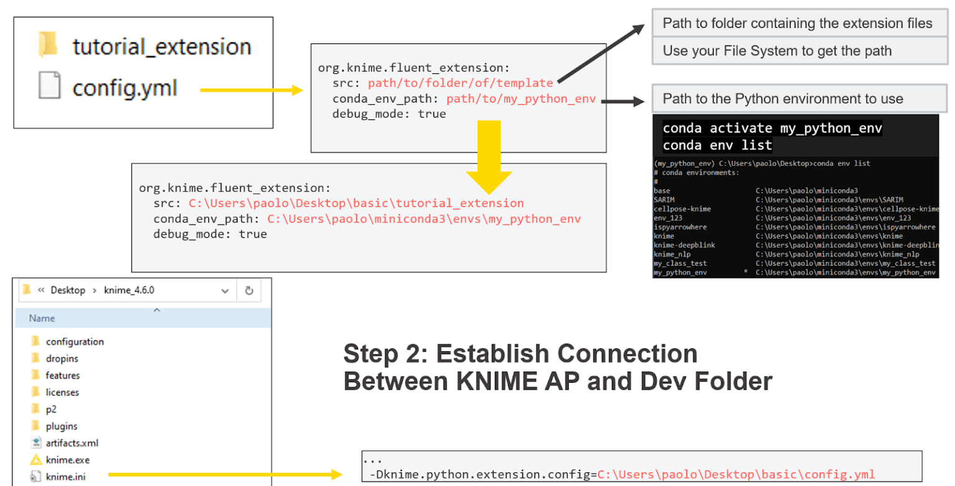Click the 'ispyarrowhere' environment name
The image size is (955, 486).
680,227
